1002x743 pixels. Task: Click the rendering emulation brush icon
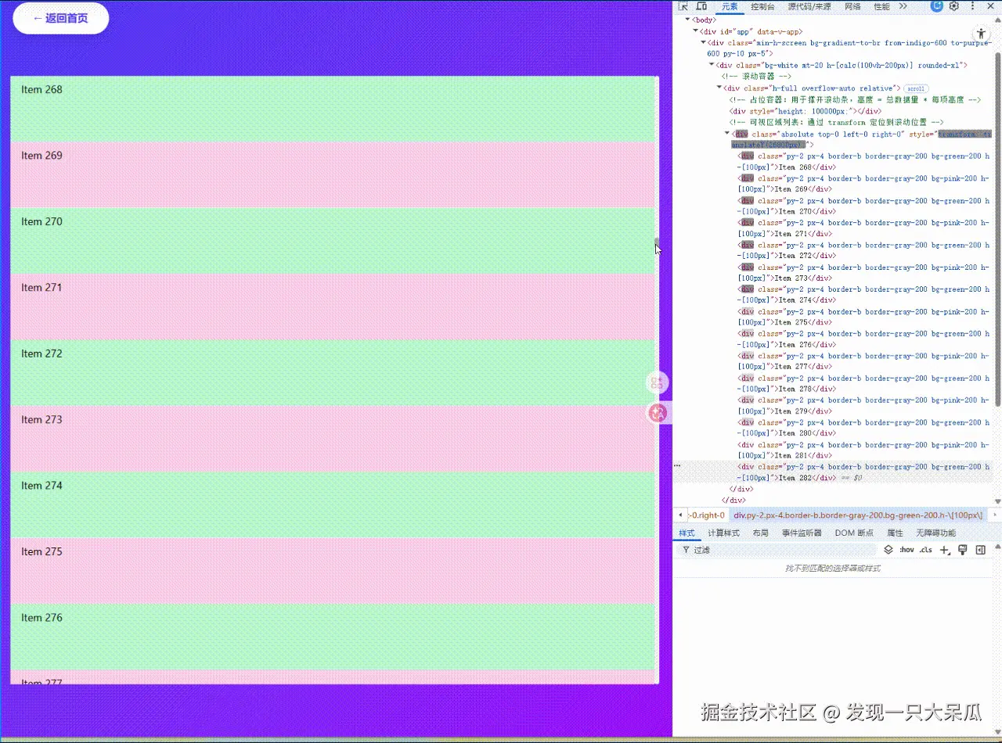963,549
